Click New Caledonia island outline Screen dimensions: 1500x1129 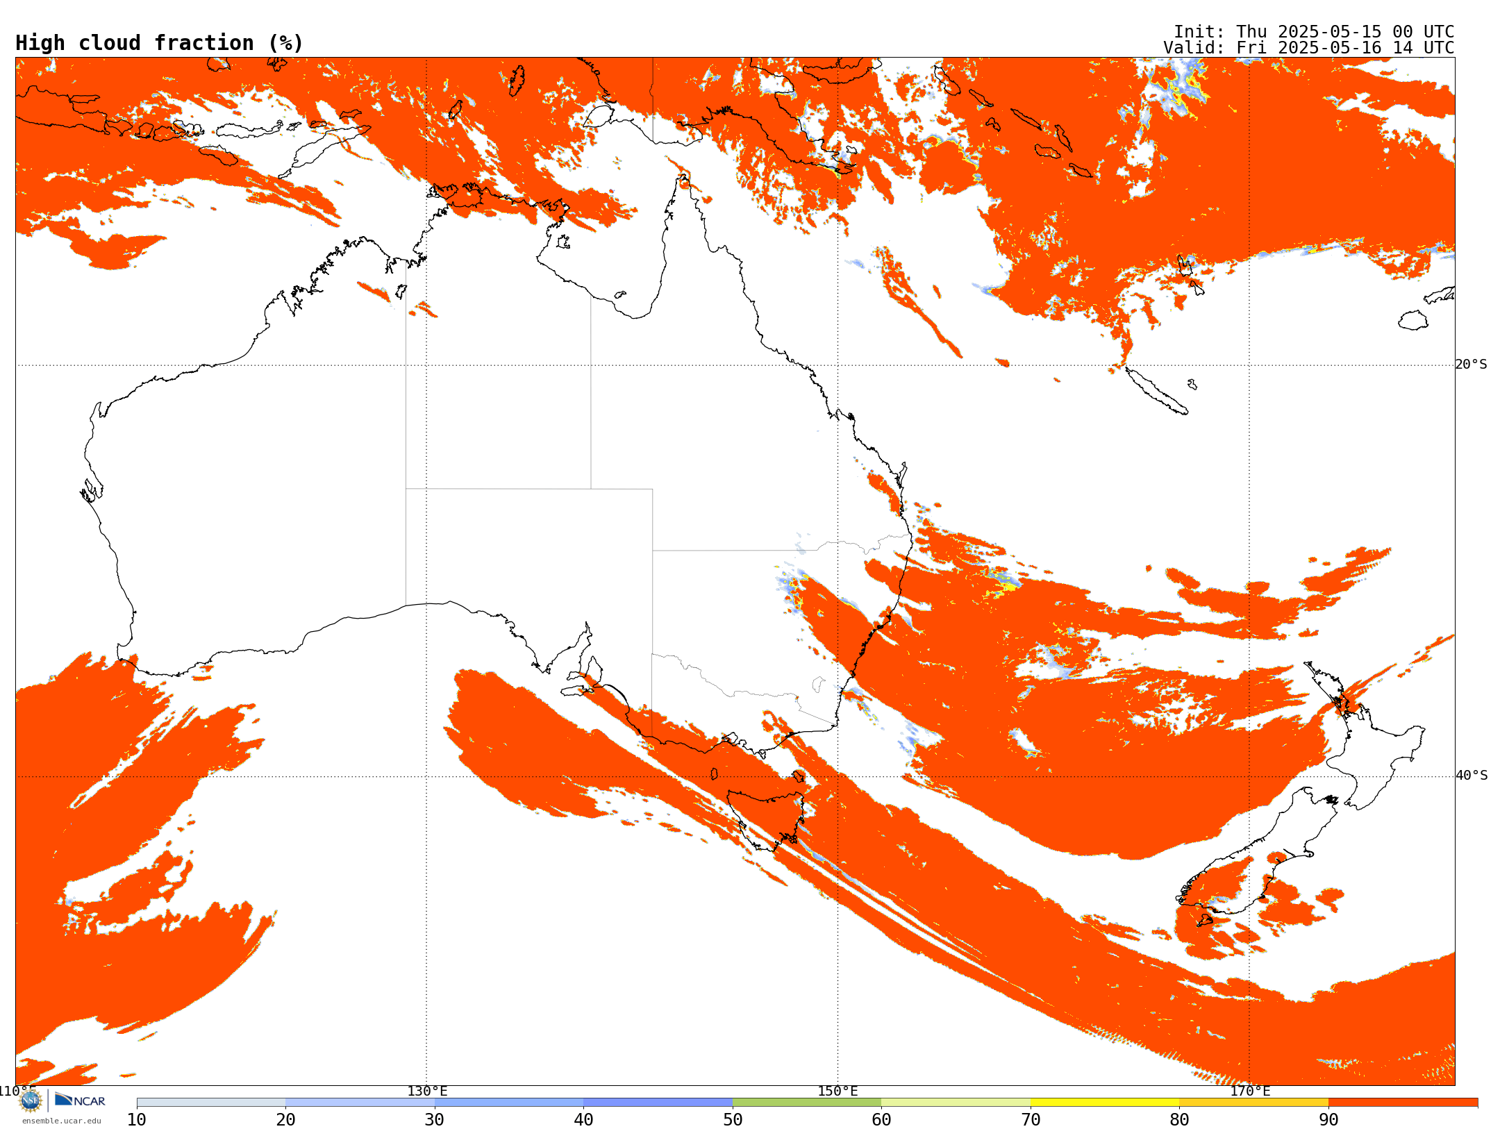pyautogui.click(x=1156, y=391)
